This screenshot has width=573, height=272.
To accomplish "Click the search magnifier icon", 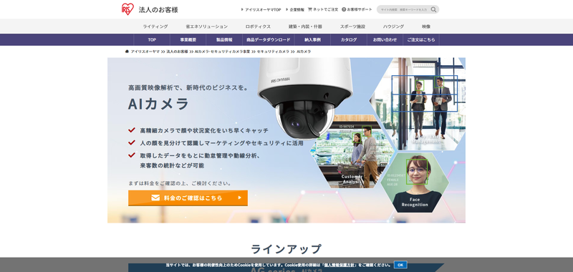I will tap(433, 9).
